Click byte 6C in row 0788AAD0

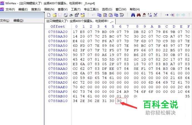[x=75, y=83]
